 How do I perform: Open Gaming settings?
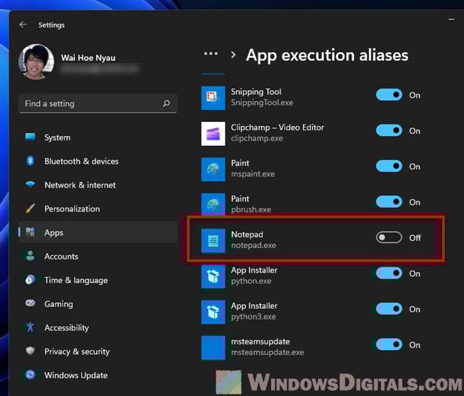[97, 304]
